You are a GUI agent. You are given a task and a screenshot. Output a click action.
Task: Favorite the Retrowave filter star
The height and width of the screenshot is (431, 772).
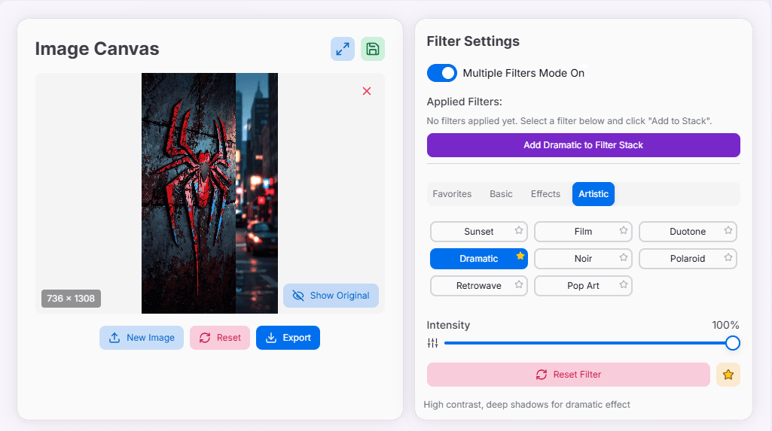click(x=519, y=284)
